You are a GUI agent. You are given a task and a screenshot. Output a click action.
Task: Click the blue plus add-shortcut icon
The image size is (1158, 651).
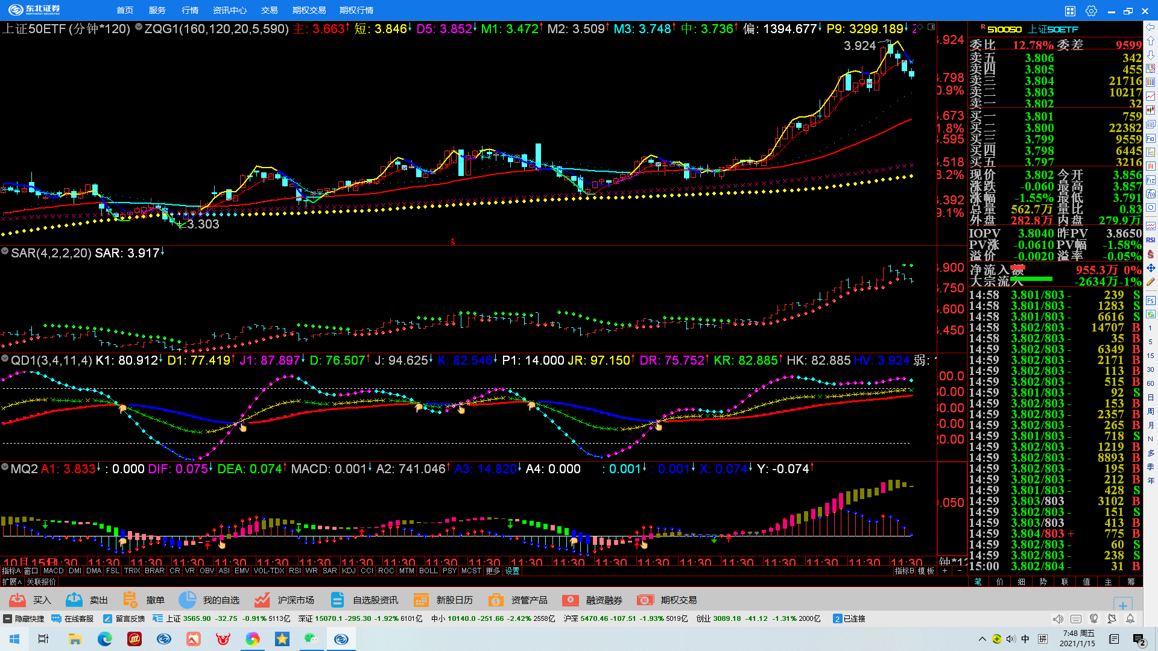pyautogui.click(x=1122, y=605)
